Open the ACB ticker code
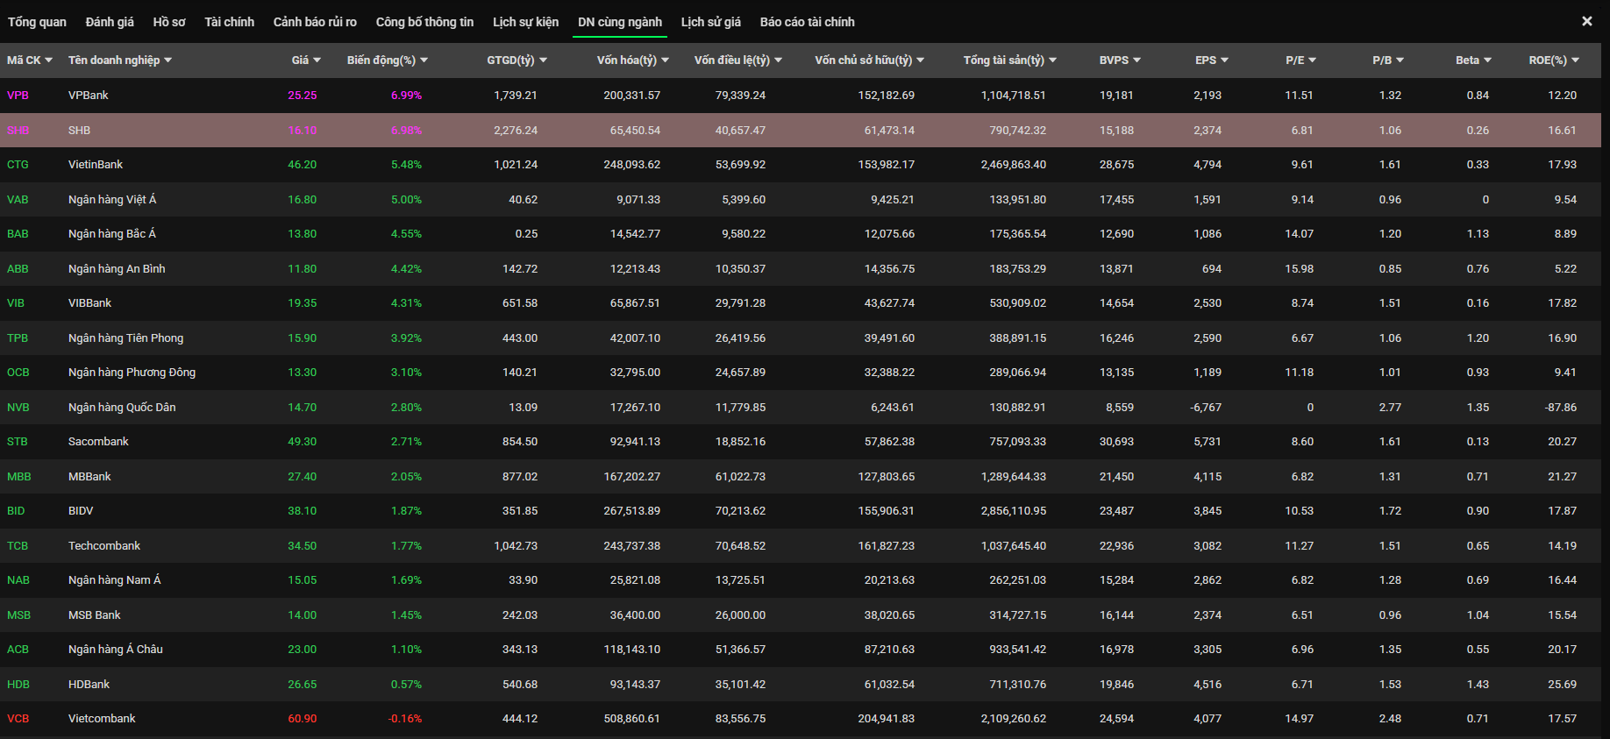The width and height of the screenshot is (1610, 739). [18, 650]
